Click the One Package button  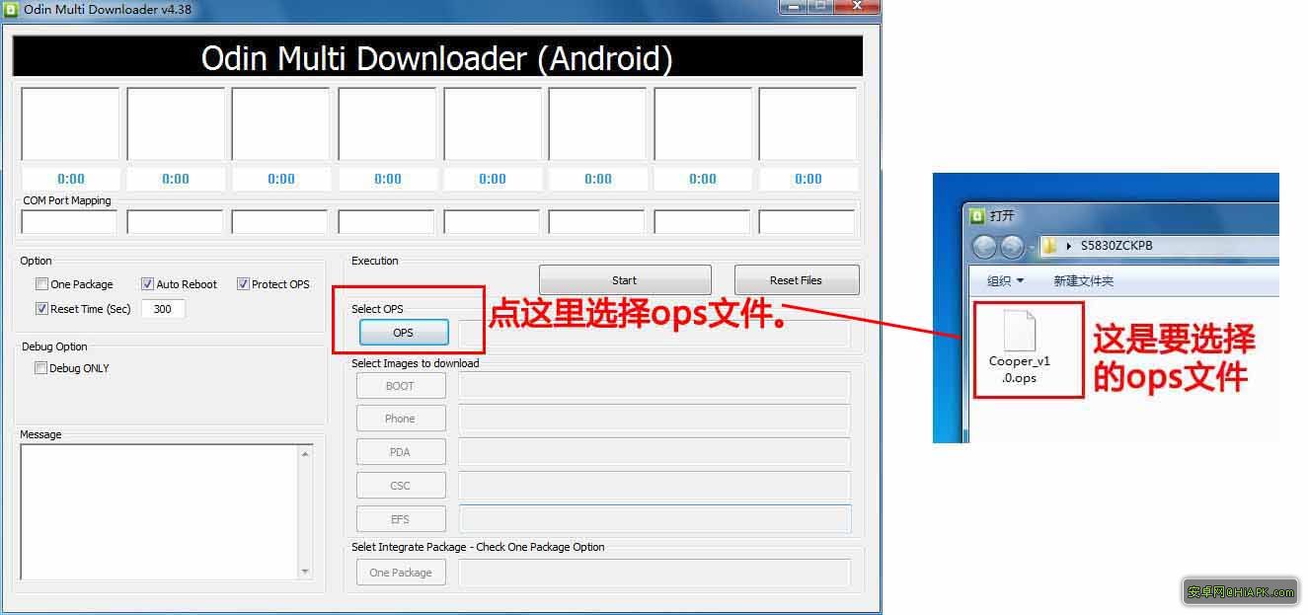(x=401, y=573)
